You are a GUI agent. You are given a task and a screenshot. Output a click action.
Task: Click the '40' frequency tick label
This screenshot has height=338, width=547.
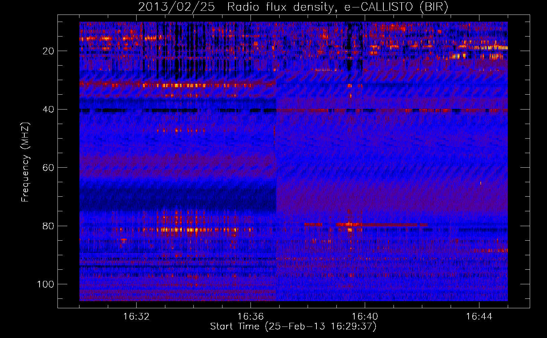pyautogui.click(x=49, y=110)
